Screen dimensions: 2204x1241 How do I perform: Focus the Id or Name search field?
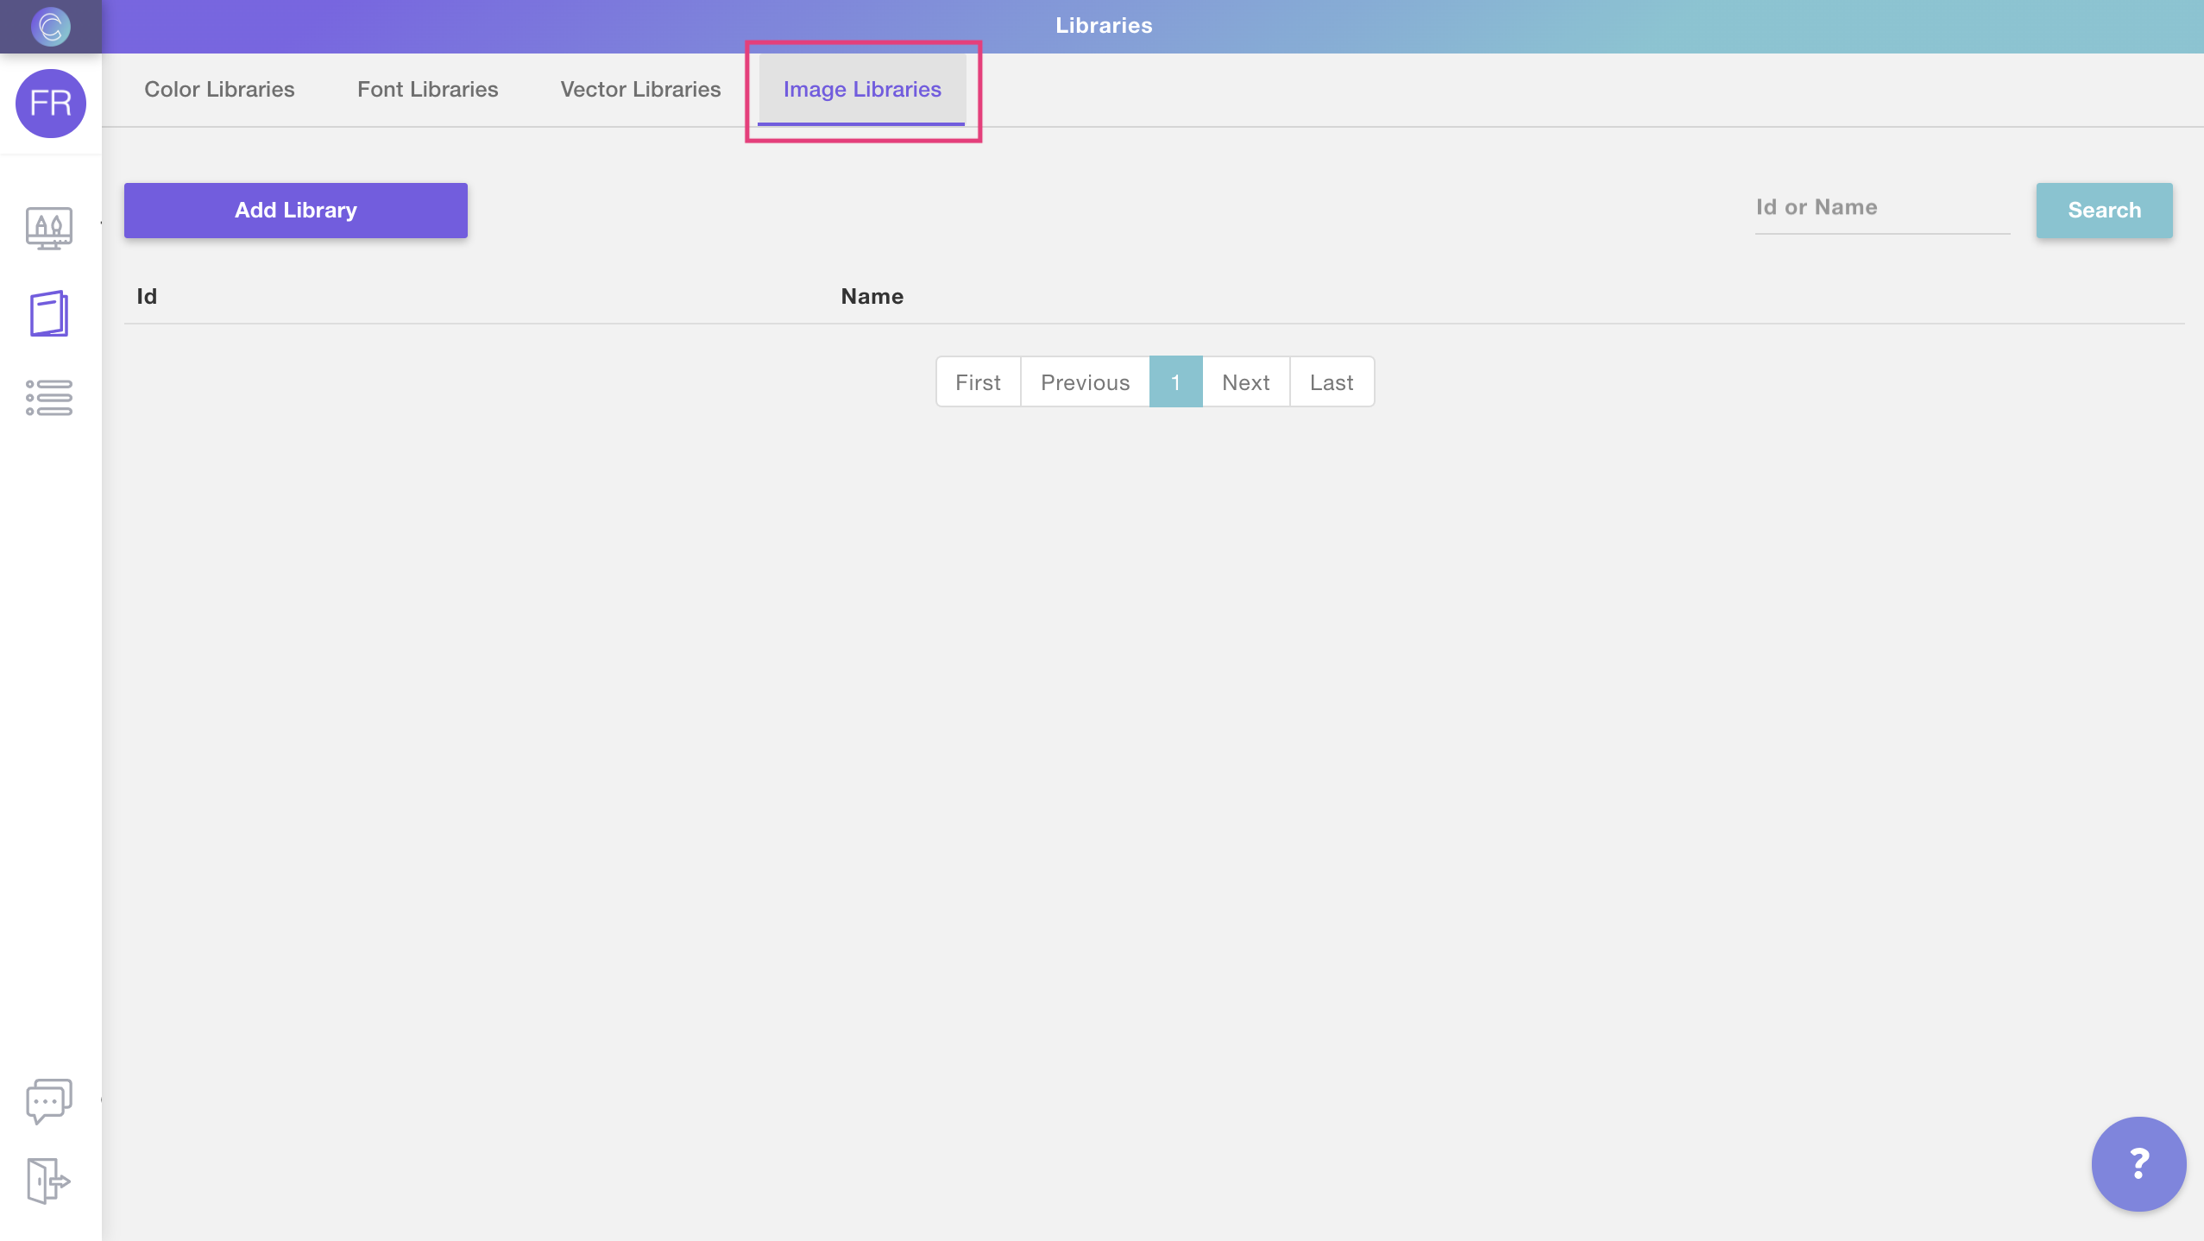coord(1882,209)
